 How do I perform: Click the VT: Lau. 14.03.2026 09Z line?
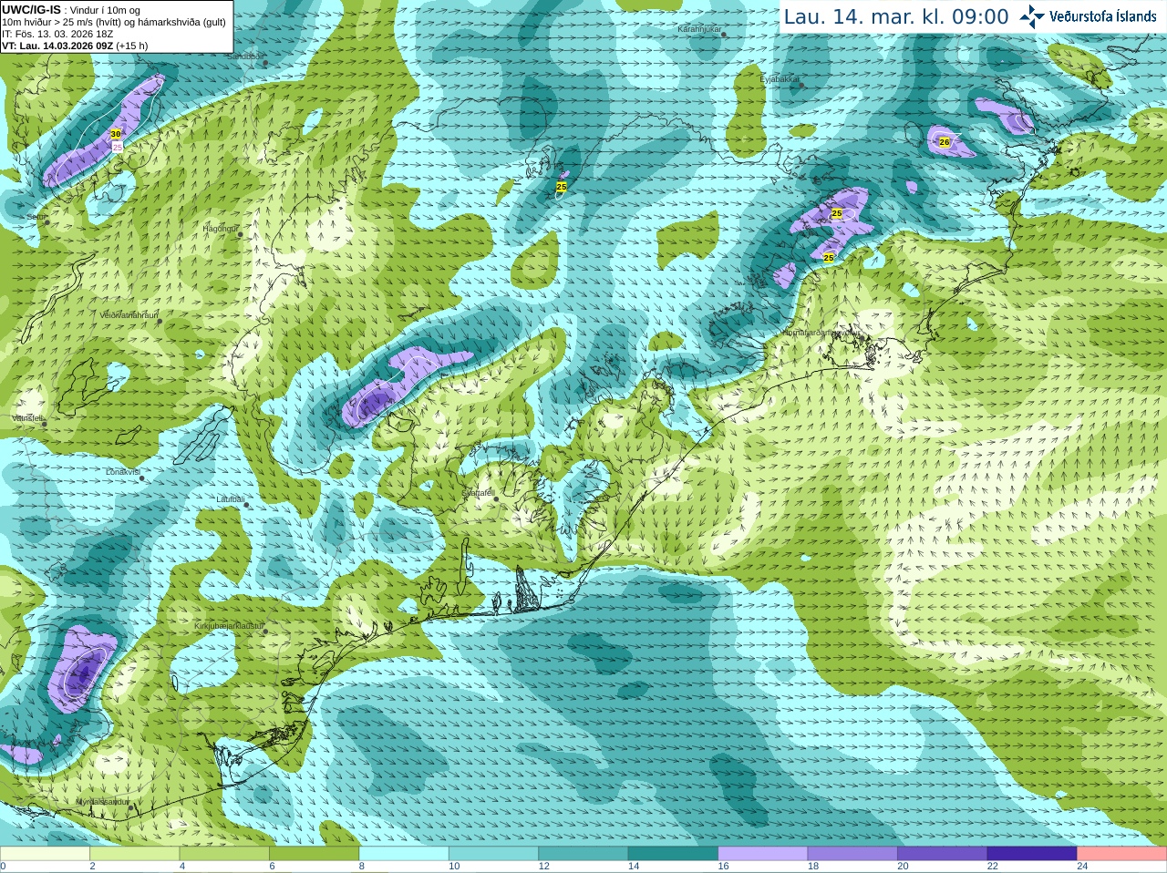click(x=57, y=46)
